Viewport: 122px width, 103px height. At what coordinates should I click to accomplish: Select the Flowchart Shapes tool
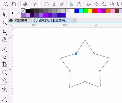point(104,4)
